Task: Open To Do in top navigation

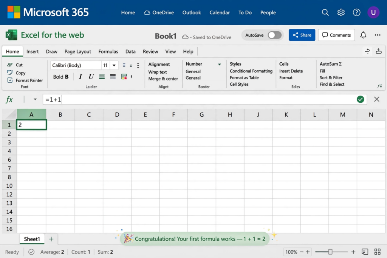Action: coord(245,12)
